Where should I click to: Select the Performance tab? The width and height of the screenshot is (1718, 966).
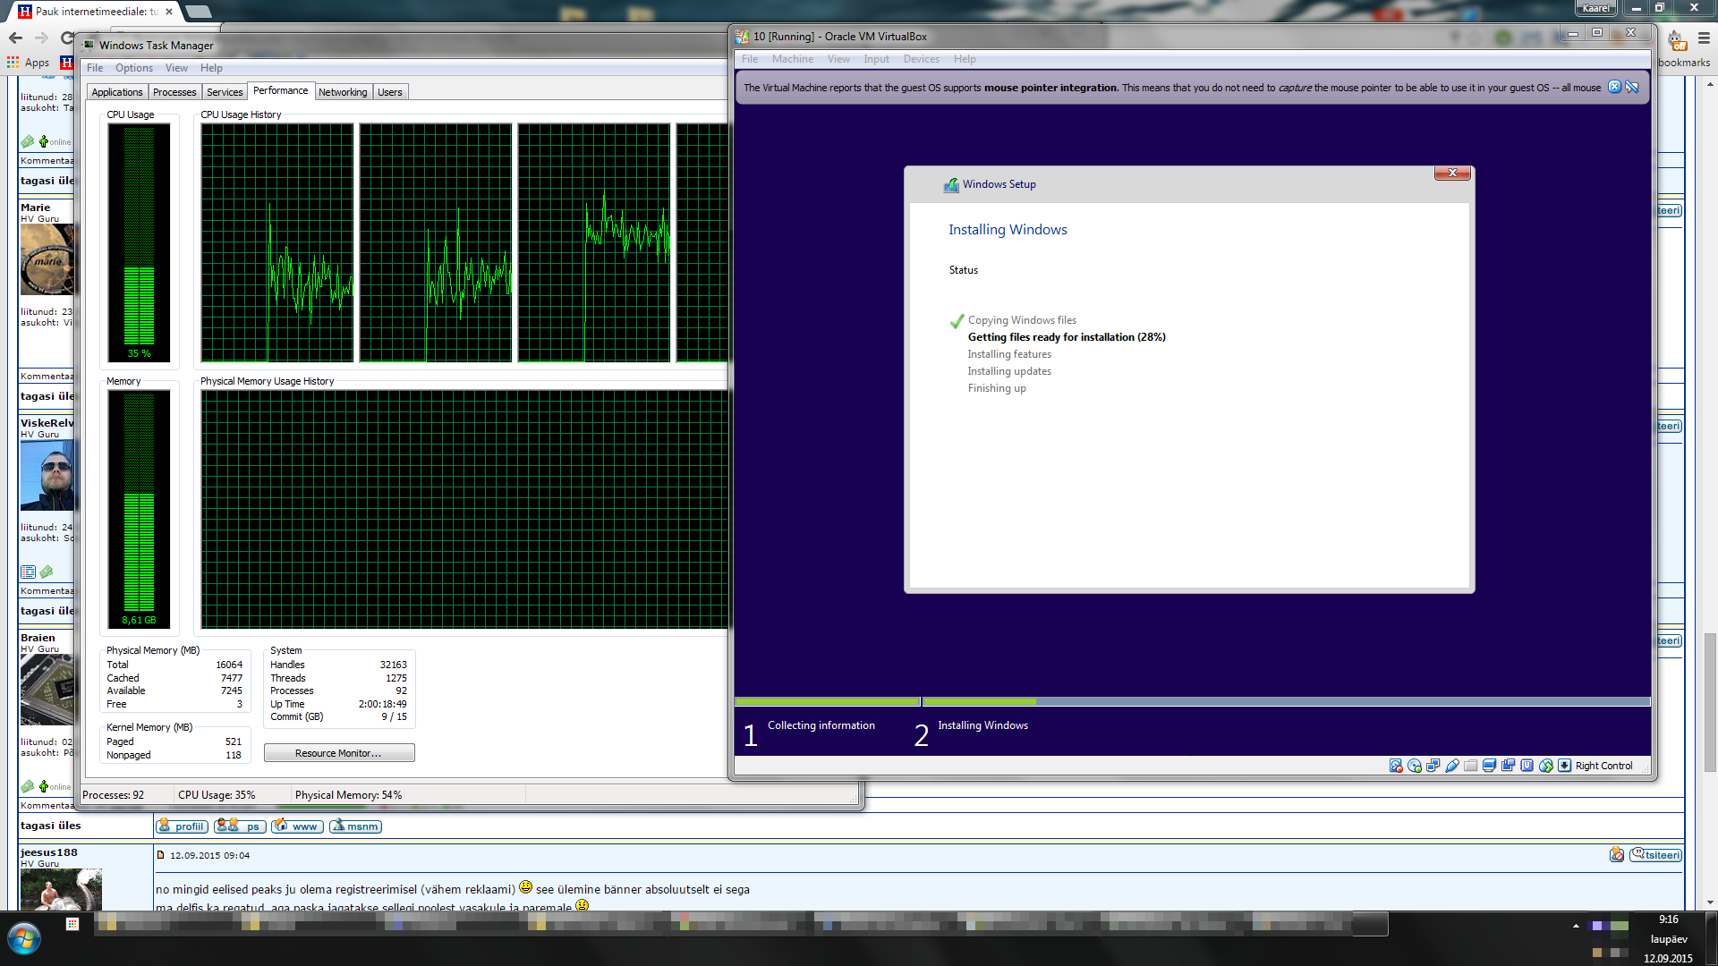coord(280,90)
